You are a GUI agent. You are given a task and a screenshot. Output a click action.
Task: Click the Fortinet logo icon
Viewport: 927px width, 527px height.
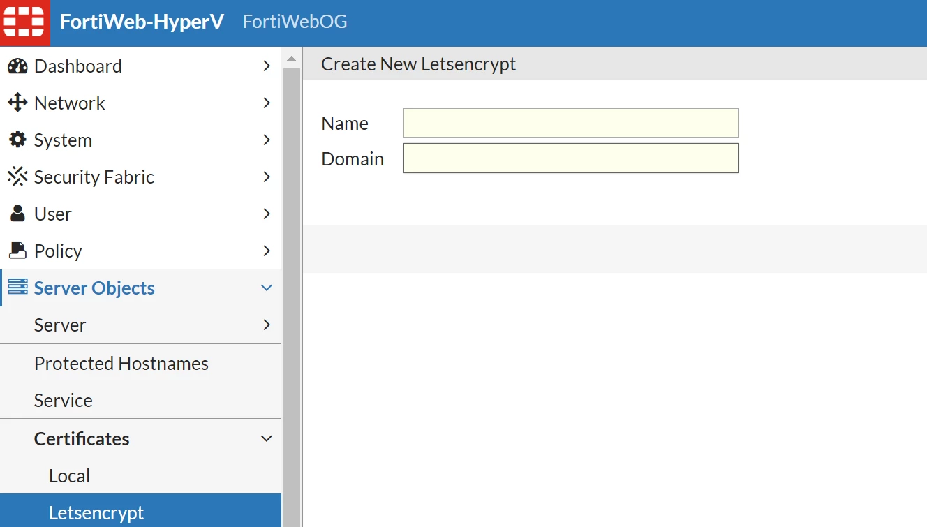pyautogui.click(x=24, y=22)
